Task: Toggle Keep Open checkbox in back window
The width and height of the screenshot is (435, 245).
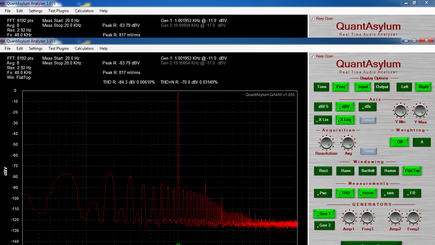Action: coord(312,19)
